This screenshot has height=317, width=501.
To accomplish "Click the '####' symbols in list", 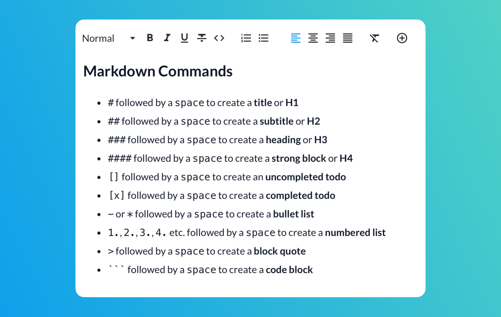I will [x=120, y=158].
